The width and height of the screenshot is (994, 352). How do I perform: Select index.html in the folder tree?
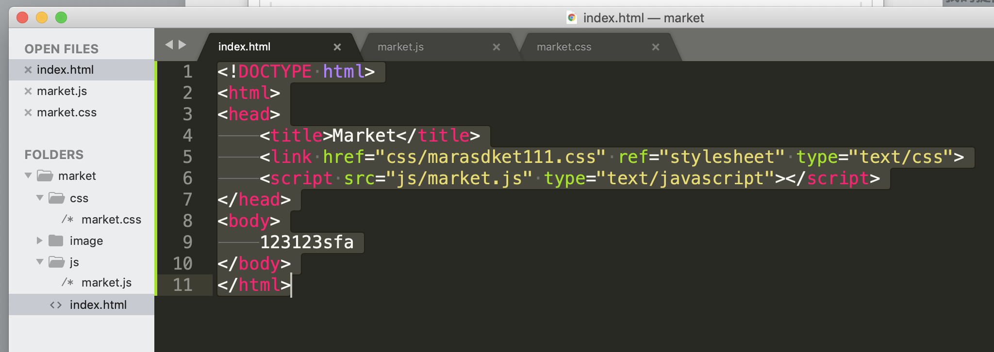pos(98,305)
